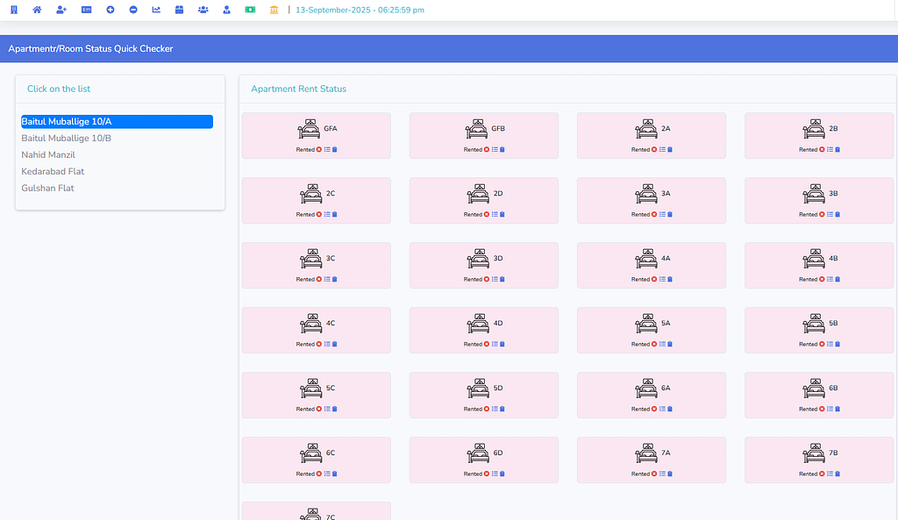
Task: Click the red X icon on 5C card
Action: (x=319, y=409)
